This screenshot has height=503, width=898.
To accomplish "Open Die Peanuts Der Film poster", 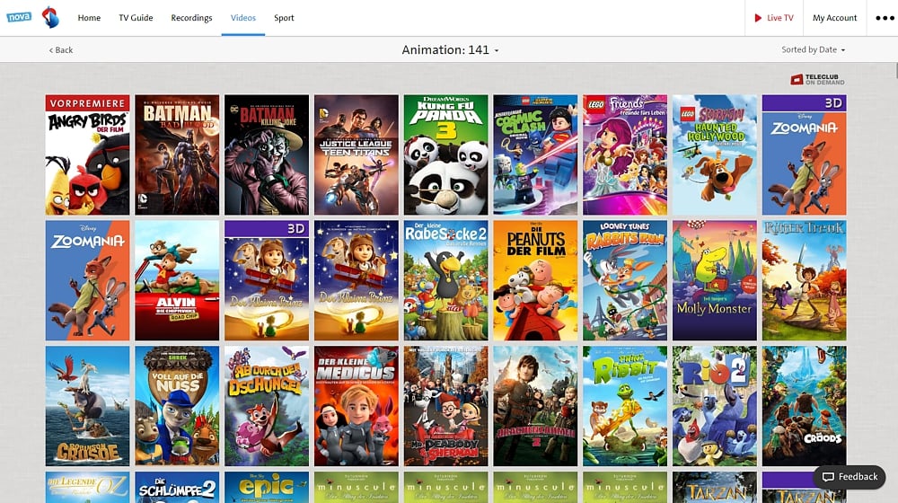I will click(535, 281).
